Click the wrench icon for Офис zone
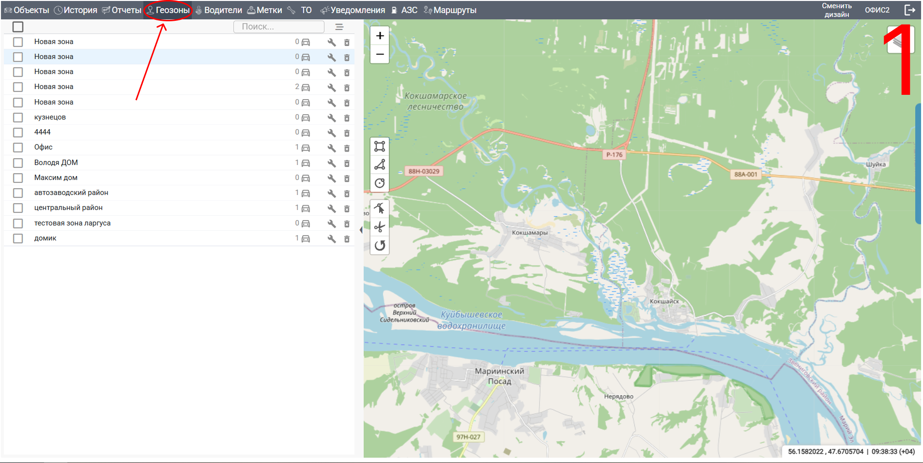Viewport: 923px width, 463px height. (x=332, y=148)
